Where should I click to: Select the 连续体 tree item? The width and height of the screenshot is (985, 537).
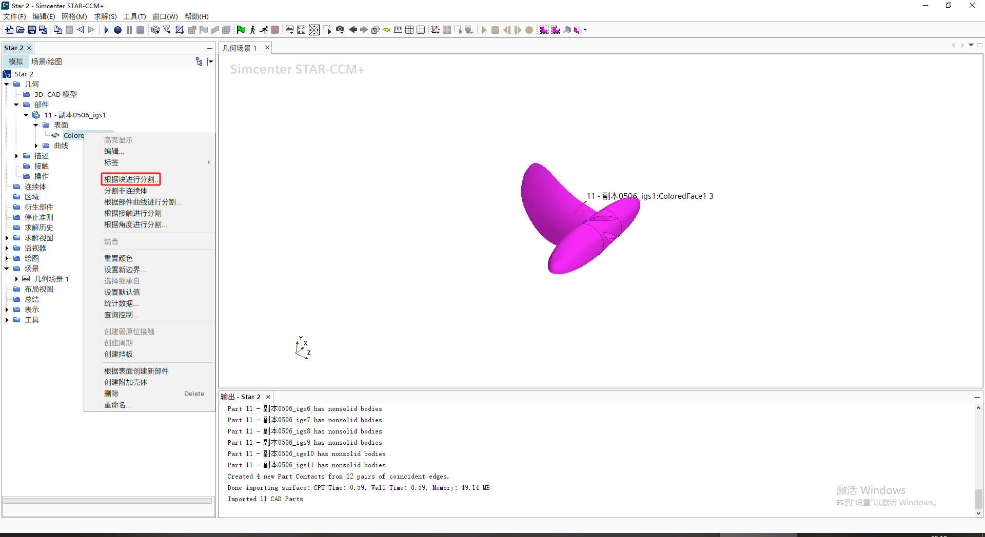[35, 187]
